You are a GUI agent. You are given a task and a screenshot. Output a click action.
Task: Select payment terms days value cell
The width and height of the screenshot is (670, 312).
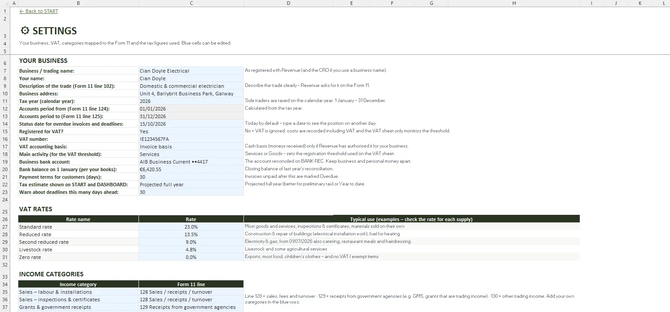(x=191, y=177)
